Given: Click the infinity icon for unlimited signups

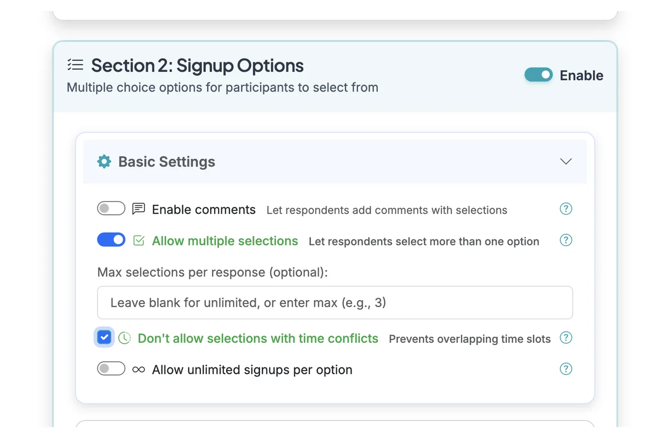Looking at the screenshot, I should [139, 368].
